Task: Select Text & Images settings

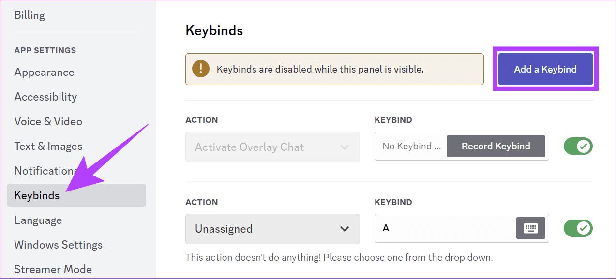Action: tap(48, 146)
